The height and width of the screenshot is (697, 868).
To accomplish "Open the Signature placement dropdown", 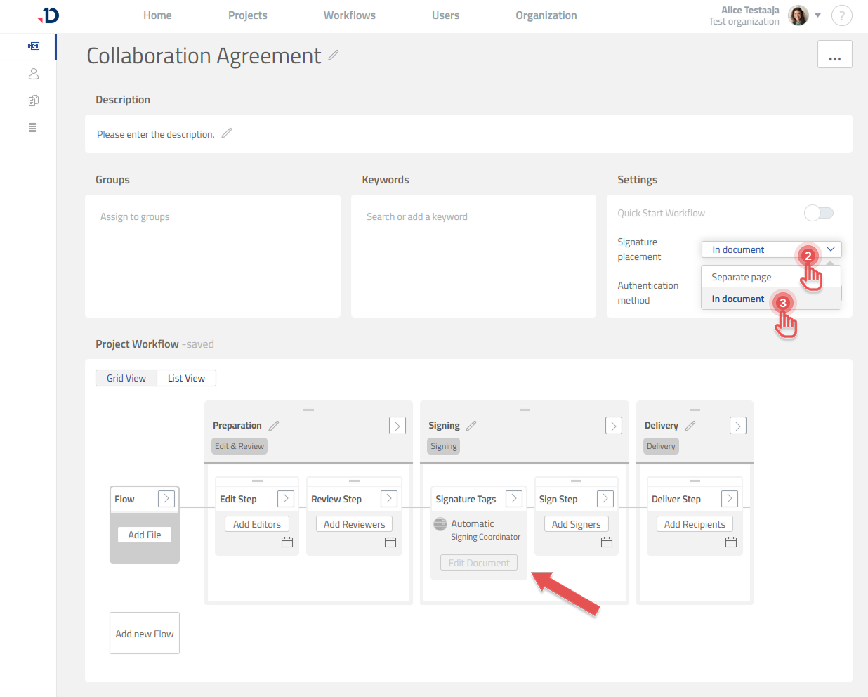I will pos(770,249).
